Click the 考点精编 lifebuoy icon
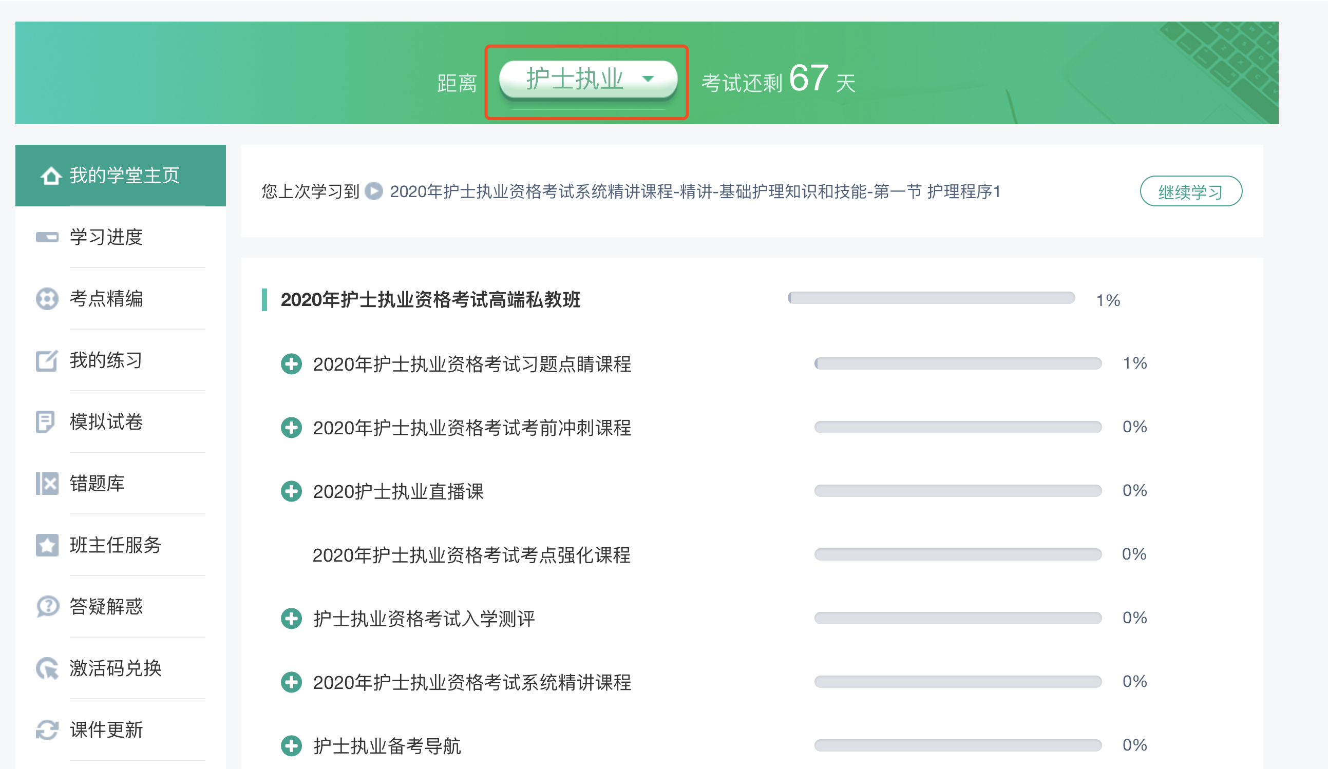Viewport: 1328px width, 769px height. [47, 299]
